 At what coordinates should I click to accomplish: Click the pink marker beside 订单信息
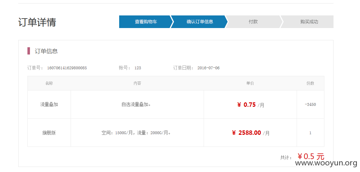coord(29,51)
